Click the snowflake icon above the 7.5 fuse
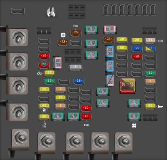 (63, 35)
